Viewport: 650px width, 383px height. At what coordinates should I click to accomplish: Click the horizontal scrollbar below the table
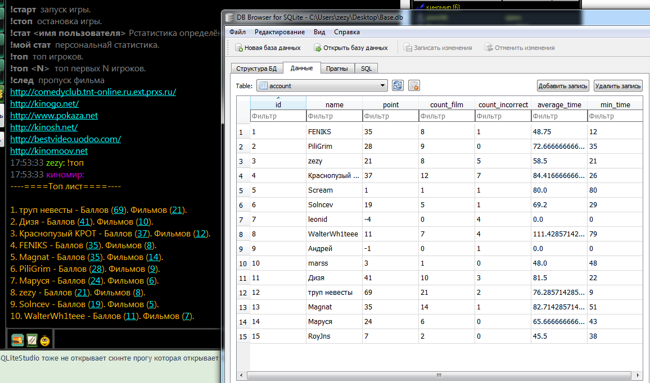coord(439,375)
